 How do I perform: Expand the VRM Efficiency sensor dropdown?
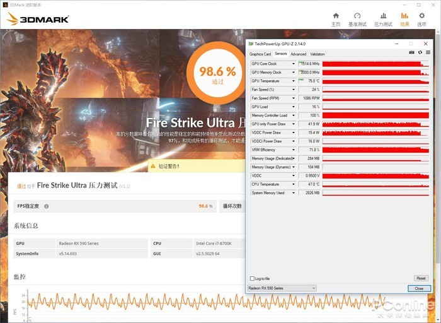click(x=294, y=150)
